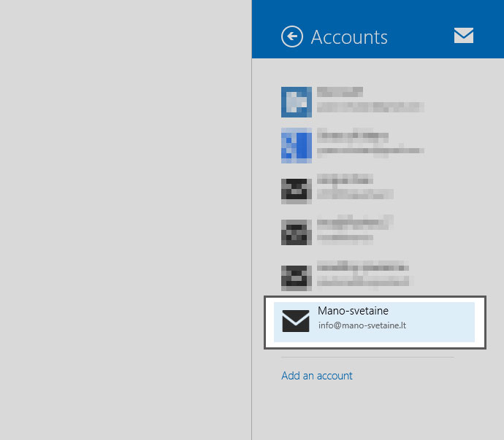Screen dimensions: 504x440
Task: Click the Accounts panel title
Action: point(349,37)
